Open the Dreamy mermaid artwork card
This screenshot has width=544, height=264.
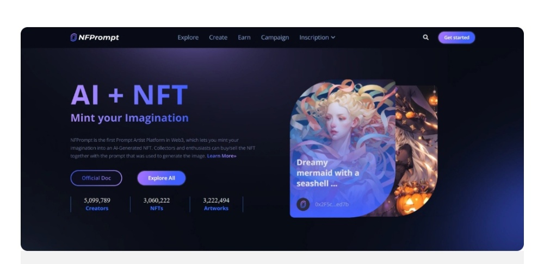342,148
